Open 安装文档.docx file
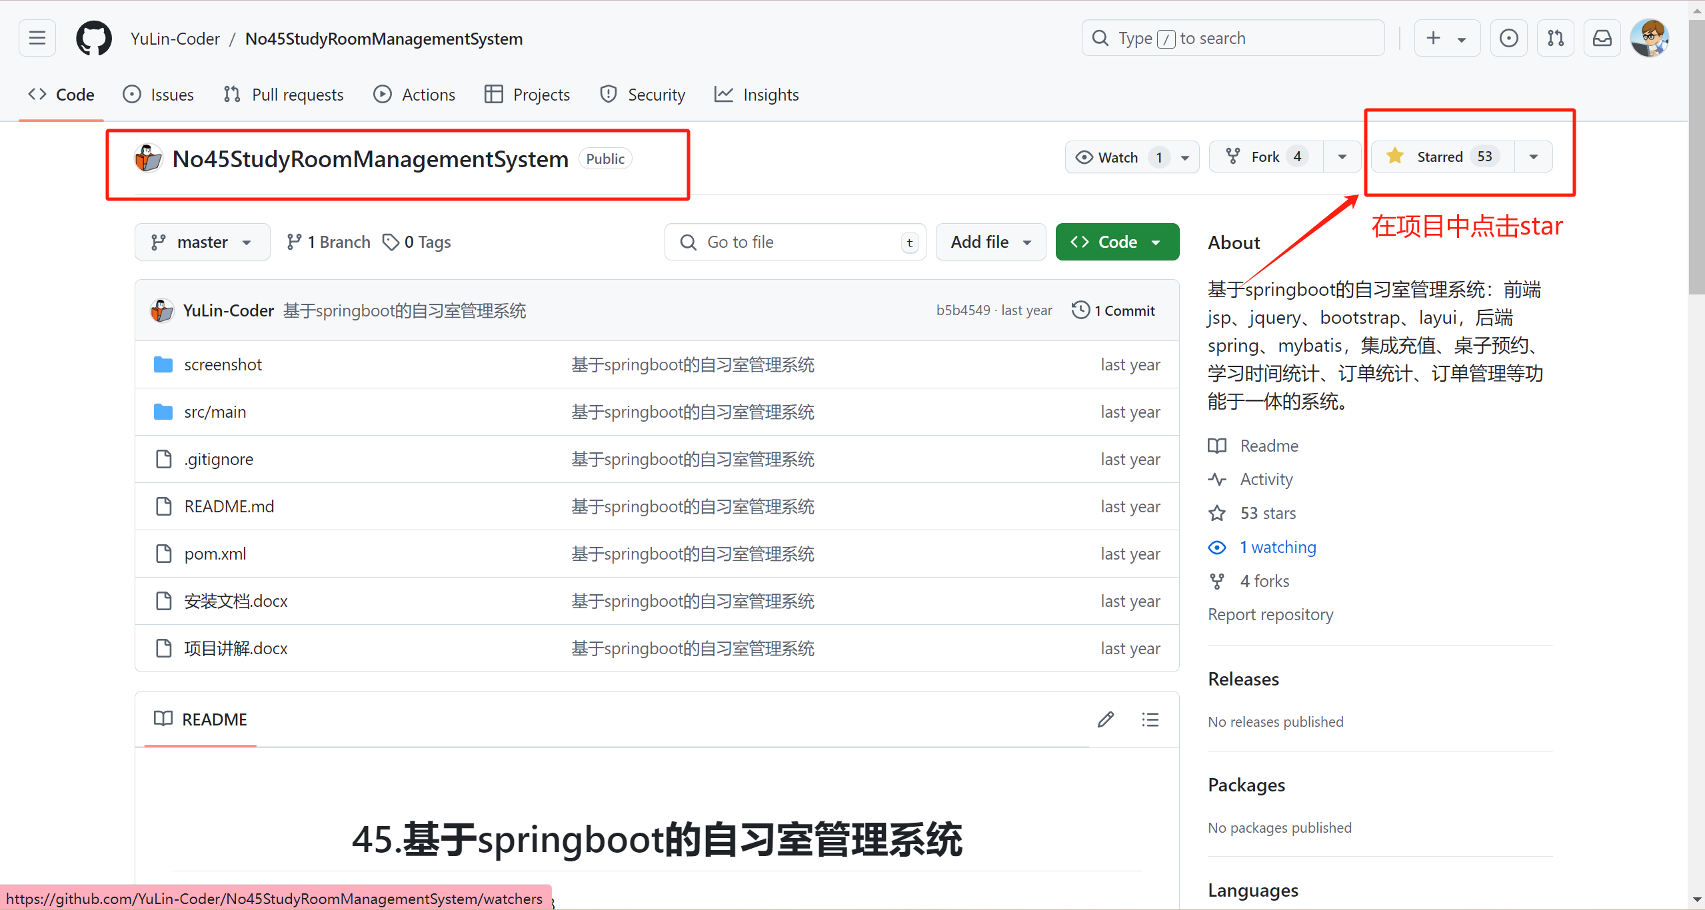The height and width of the screenshot is (910, 1705). [x=236, y=601]
